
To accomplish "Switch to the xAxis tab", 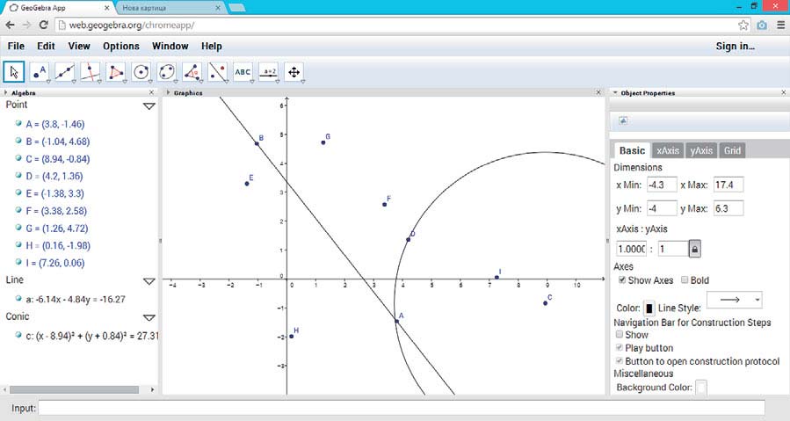I will coord(668,150).
